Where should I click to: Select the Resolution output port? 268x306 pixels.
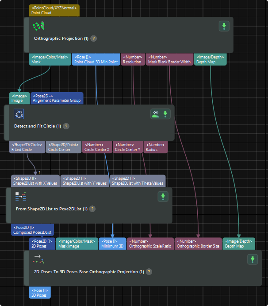click(133, 59)
